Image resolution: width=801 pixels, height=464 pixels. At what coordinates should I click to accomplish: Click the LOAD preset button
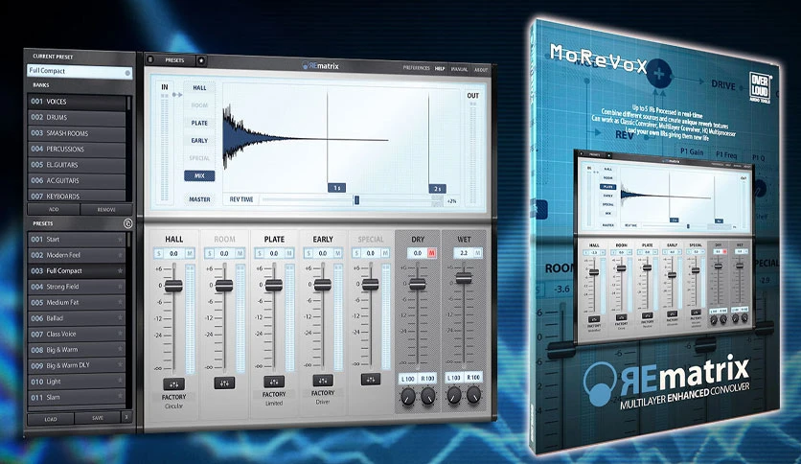click(x=51, y=419)
